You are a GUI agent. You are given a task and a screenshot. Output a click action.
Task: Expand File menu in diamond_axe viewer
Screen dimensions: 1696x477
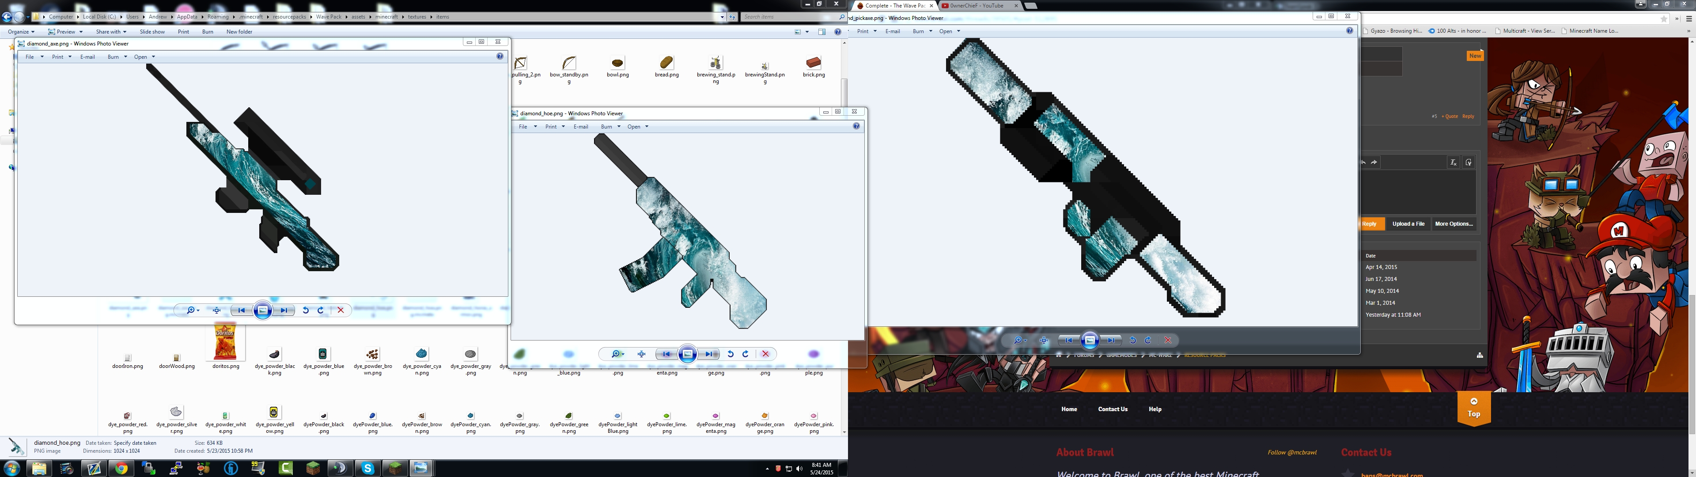[x=34, y=57]
